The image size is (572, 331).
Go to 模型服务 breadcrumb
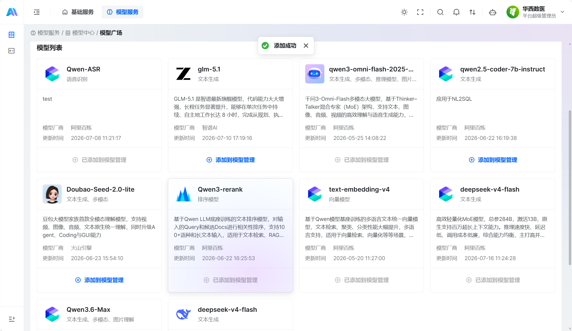pyautogui.click(x=46, y=33)
